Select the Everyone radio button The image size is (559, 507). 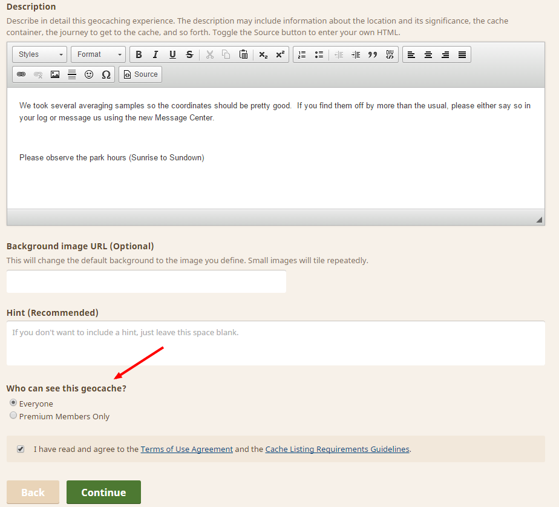pyautogui.click(x=13, y=402)
